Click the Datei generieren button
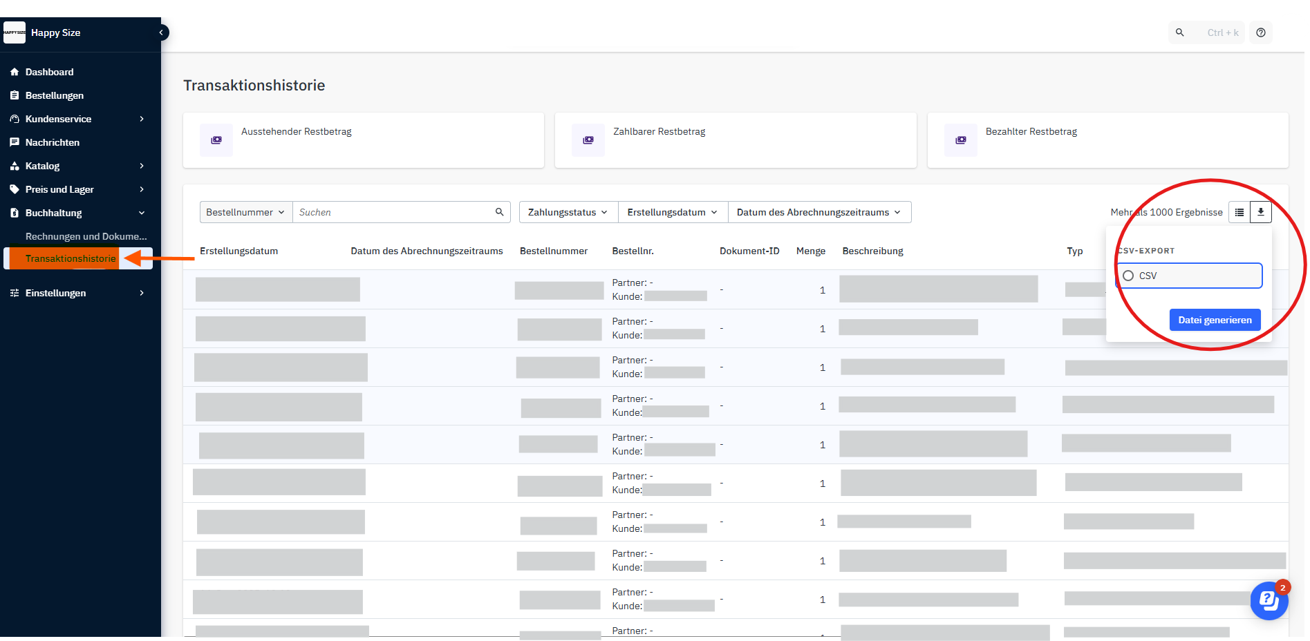 (x=1215, y=320)
